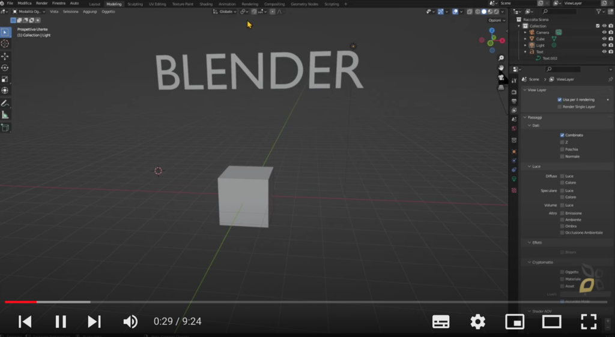The image size is (615, 337).
Task: Switch to the Sculpting workspace tab
Action: [135, 4]
